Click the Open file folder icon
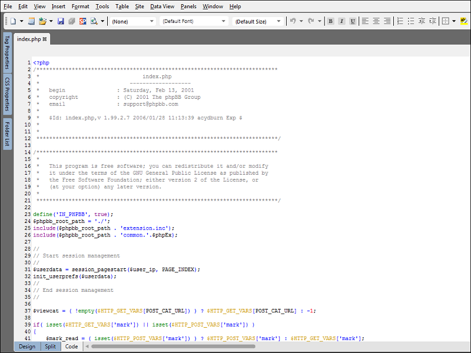The image size is (471, 353). [x=42, y=21]
